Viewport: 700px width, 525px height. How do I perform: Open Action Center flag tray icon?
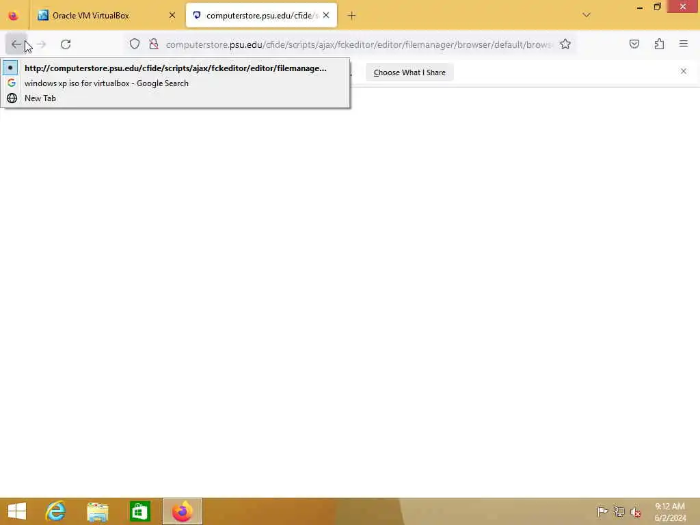(602, 511)
